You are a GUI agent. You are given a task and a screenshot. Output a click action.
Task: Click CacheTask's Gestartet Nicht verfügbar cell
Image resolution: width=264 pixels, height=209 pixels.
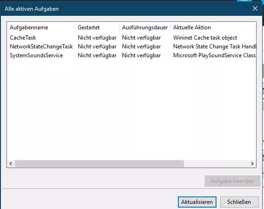[97, 38]
